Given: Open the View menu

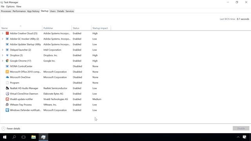Looking at the screenshot, I should click(x=19, y=7).
